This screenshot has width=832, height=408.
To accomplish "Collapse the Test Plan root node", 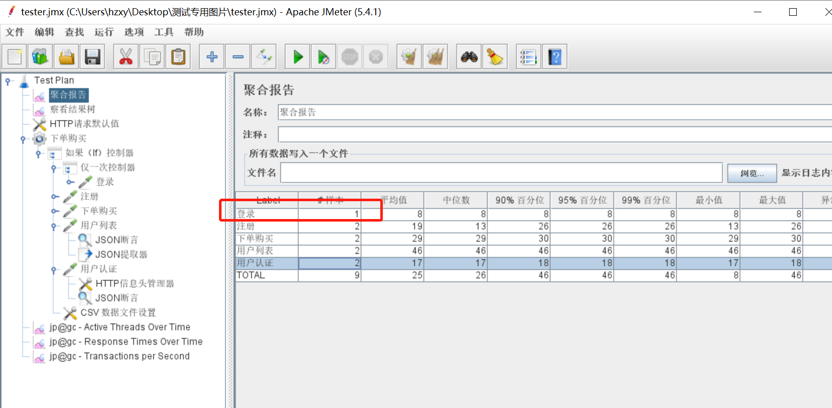I will point(8,81).
